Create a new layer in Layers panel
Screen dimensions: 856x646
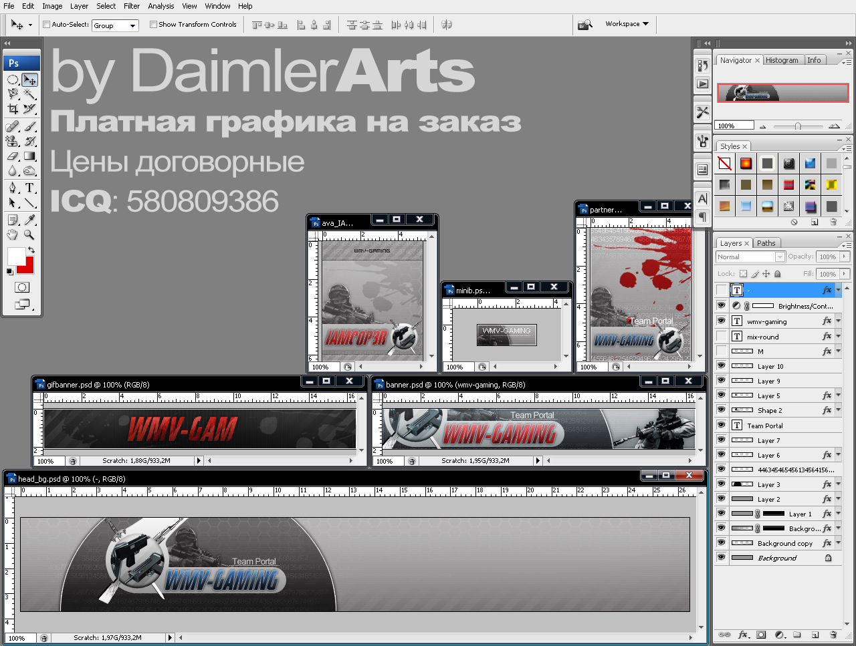815,635
